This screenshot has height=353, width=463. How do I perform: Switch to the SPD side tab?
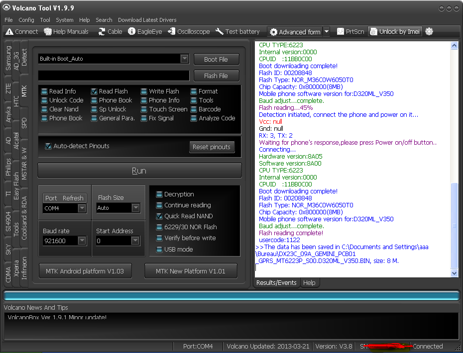24,123
